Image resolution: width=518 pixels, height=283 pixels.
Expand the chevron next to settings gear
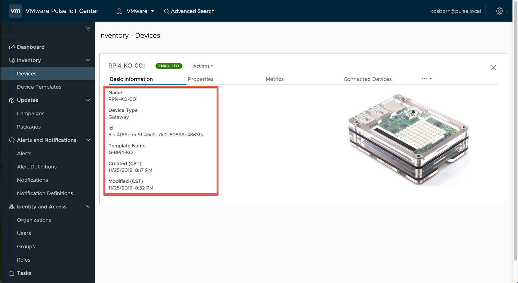(506, 11)
